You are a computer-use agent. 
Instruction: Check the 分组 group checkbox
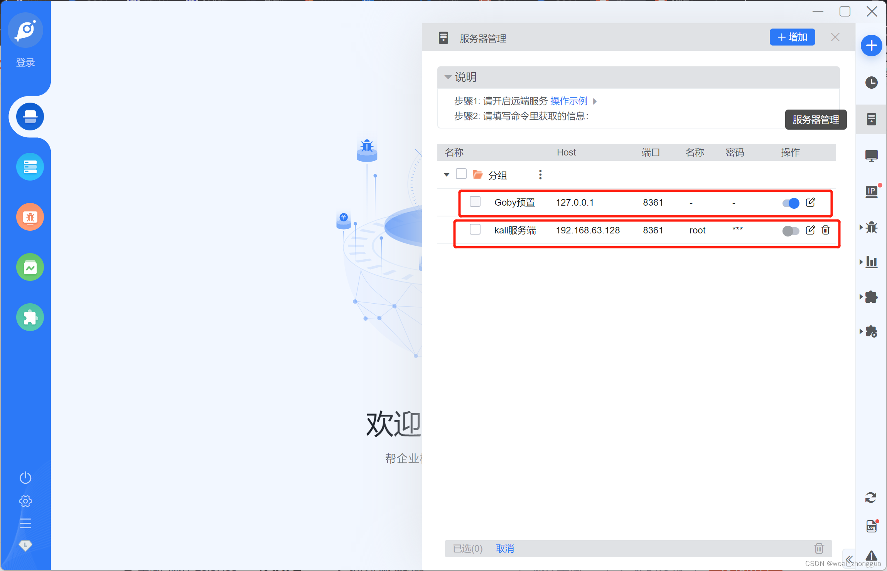461,174
